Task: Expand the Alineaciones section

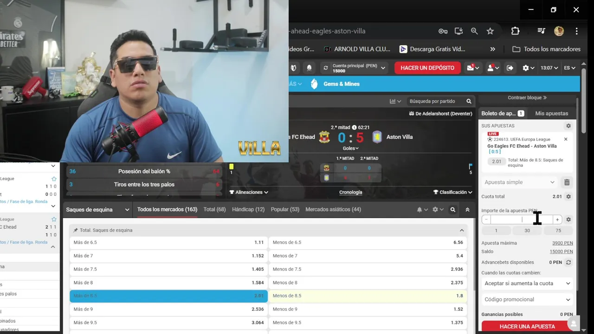Action: coord(249,193)
